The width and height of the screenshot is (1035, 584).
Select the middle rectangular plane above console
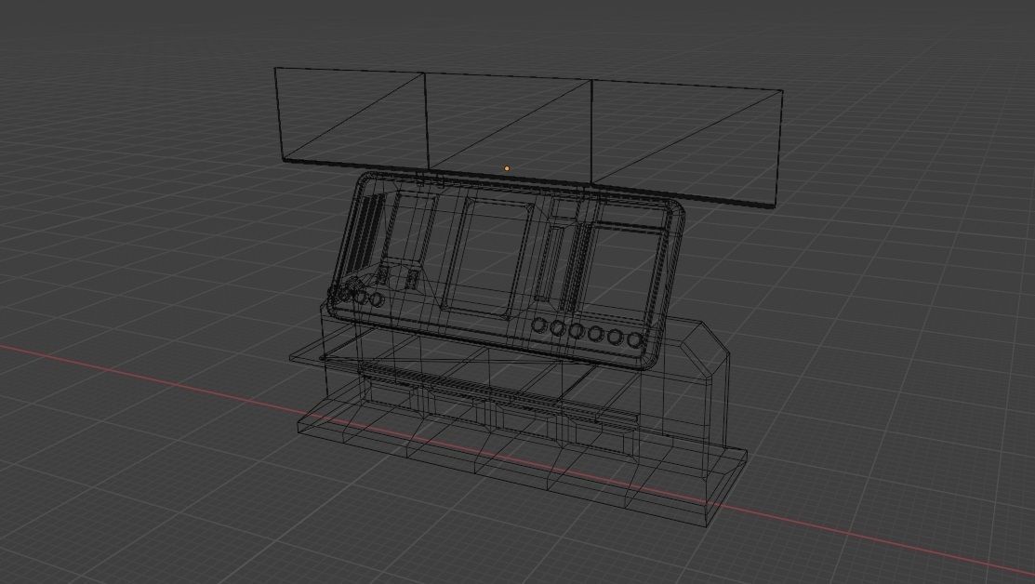click(509, 128)
